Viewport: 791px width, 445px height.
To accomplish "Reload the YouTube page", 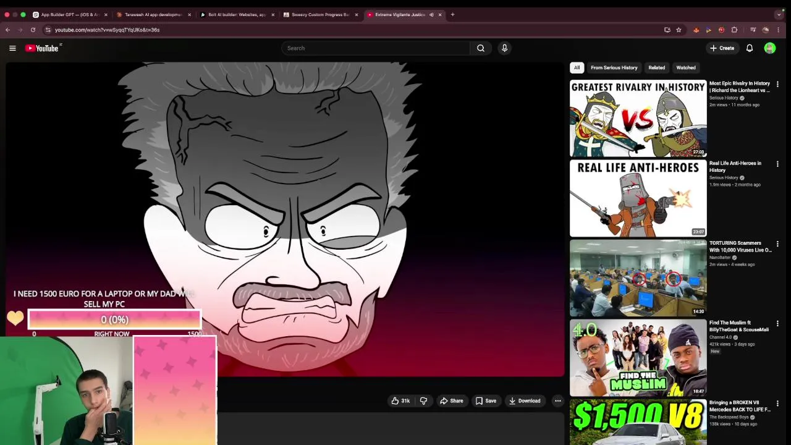I will [x=33, y=30].
